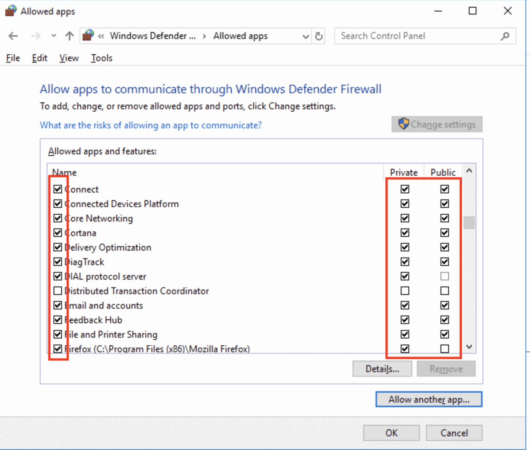Click the search magnifier icon
530x450 pixels.
click(x=505, y=36)
